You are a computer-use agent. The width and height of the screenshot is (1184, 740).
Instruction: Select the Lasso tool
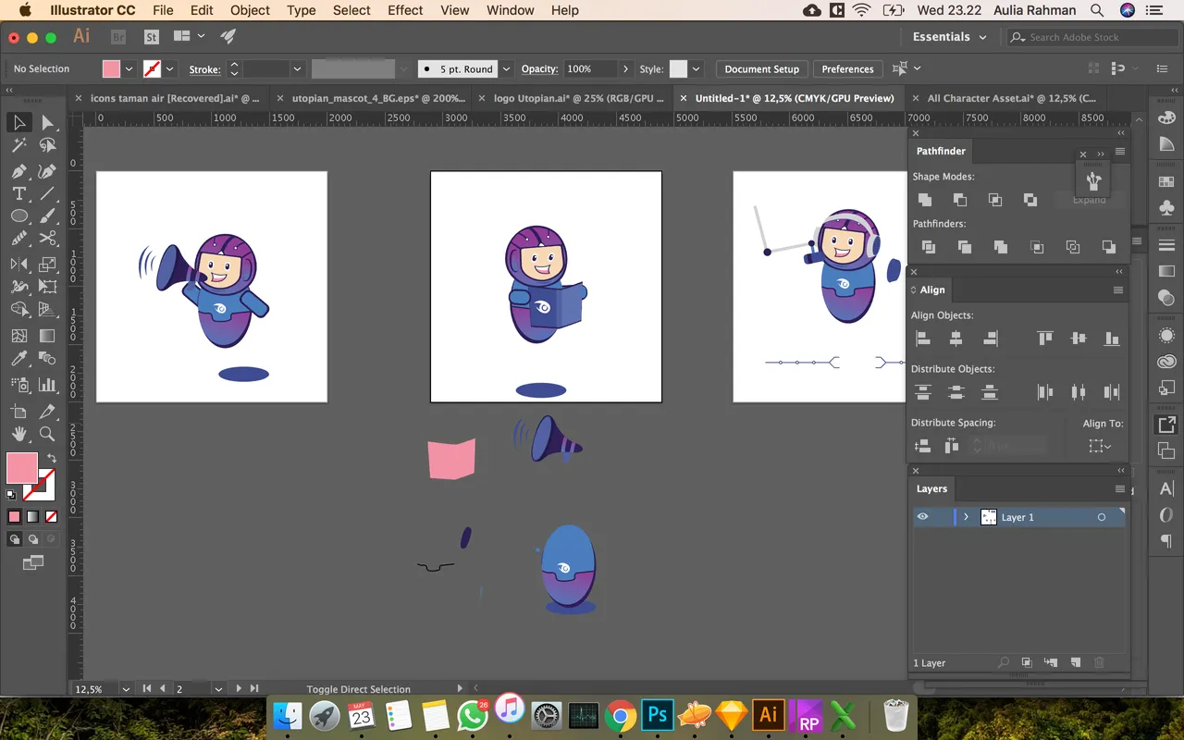(47, 146)
